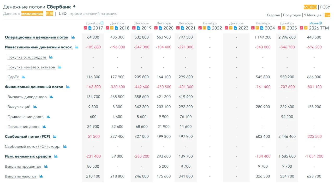The height and width of the screenshot is (184, 334).
Task: Switch period to Полугодие
Action: click(292, 15)
